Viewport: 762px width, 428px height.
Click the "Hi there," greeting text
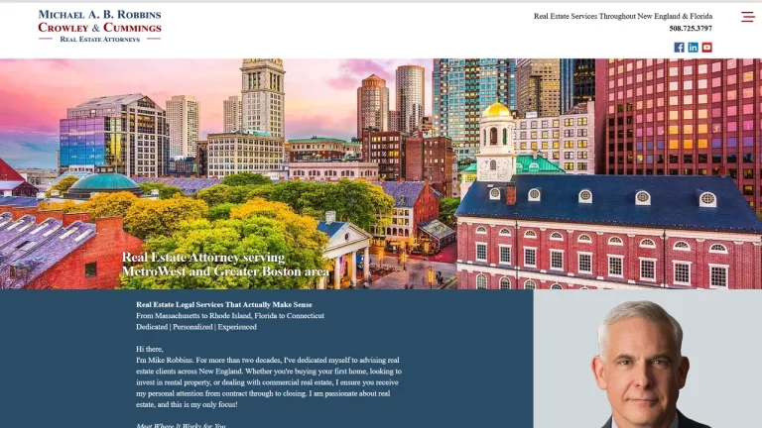point(150,349)
